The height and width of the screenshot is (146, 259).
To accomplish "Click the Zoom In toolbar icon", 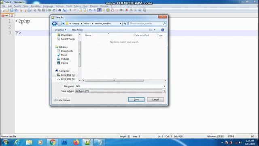I will 70,10.
